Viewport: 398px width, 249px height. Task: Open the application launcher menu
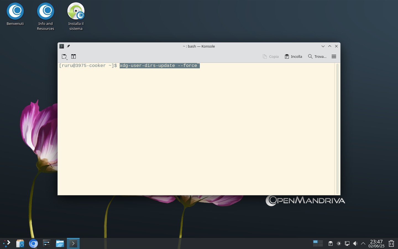(7, 243)
